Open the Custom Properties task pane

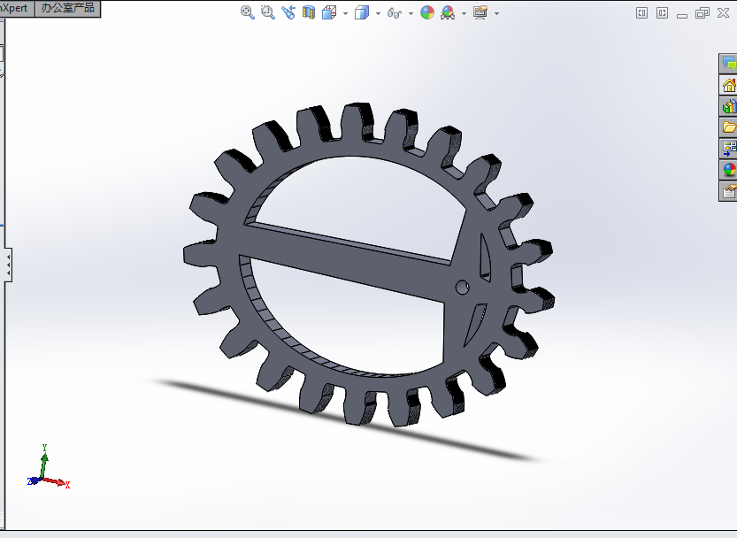tap(728, 191)
